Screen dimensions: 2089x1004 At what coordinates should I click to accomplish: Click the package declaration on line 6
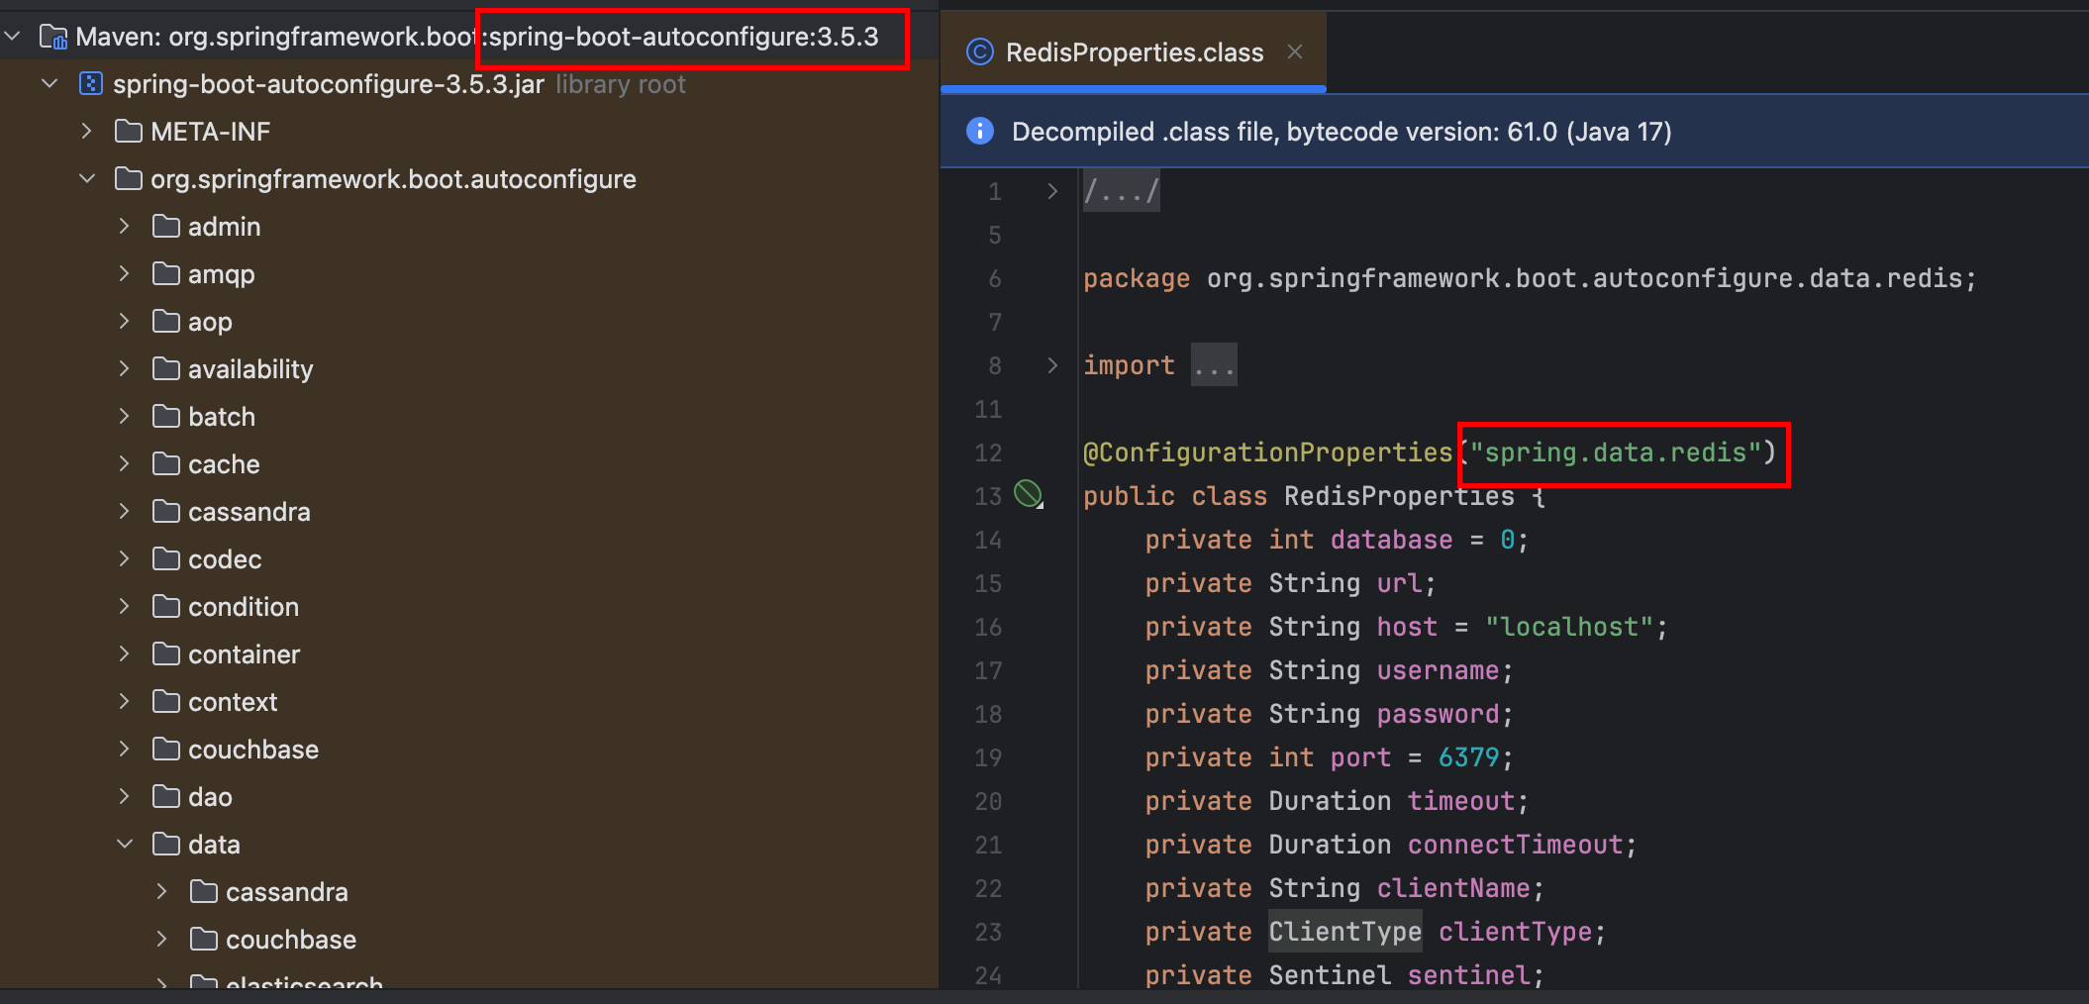coord(1530,278)
